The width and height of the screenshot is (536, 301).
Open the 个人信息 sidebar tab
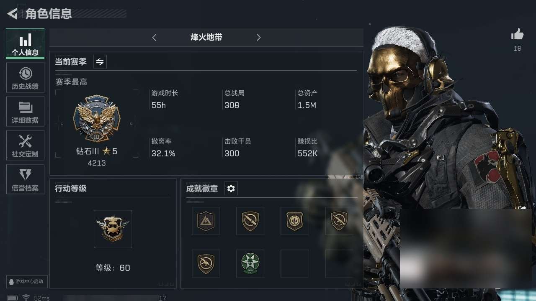coord(25,43)
